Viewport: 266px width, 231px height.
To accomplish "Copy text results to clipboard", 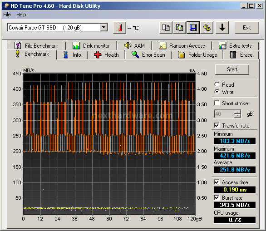I will pyautogui.click(x=166, y=28).
